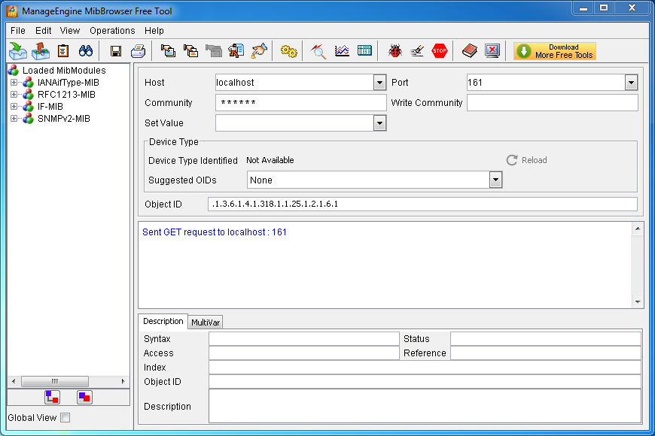Expand the RFC1213-MIB tree node

(14, 95)
